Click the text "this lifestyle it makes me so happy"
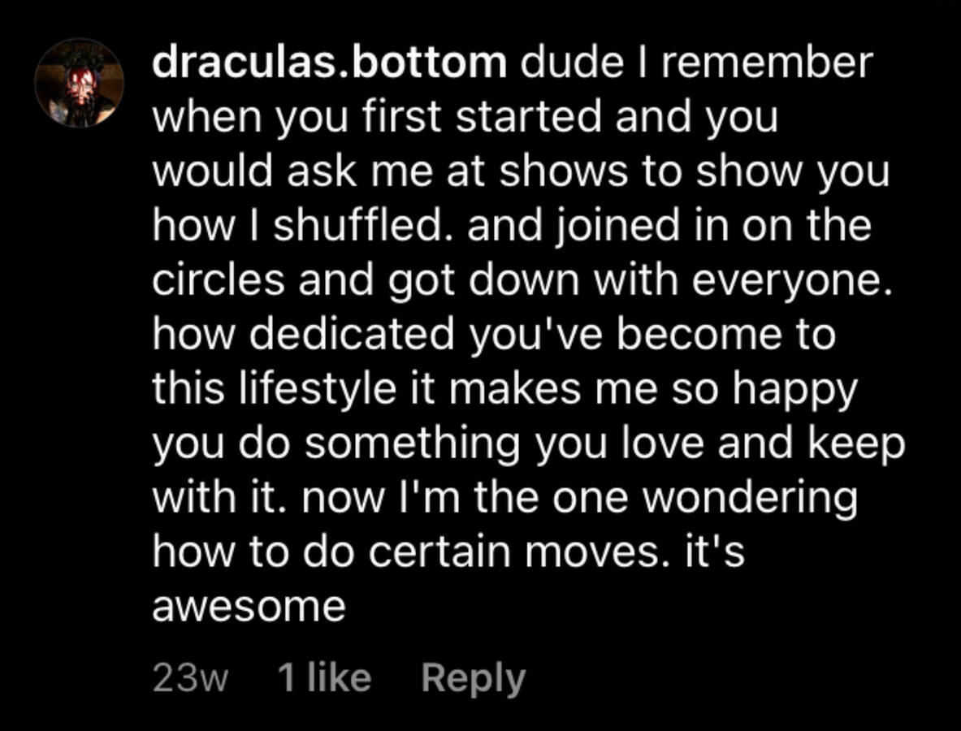The image size is (961, 731). 504,390
